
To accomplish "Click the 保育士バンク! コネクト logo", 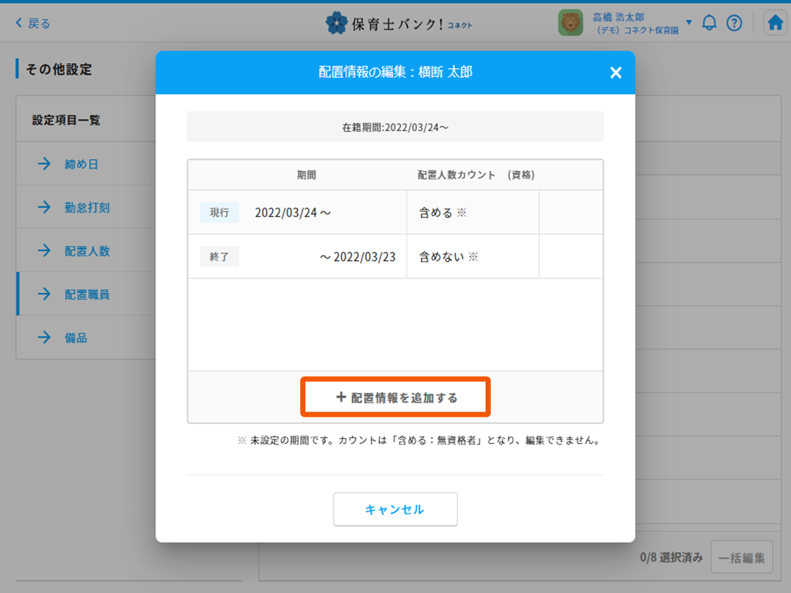I will [x=399, y=23].
